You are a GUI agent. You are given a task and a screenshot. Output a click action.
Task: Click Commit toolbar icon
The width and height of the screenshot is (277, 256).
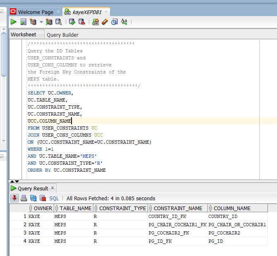[72, 22]
